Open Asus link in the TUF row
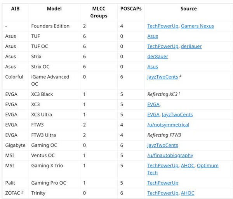Screen dimensions: 233x199 [153, 36]
